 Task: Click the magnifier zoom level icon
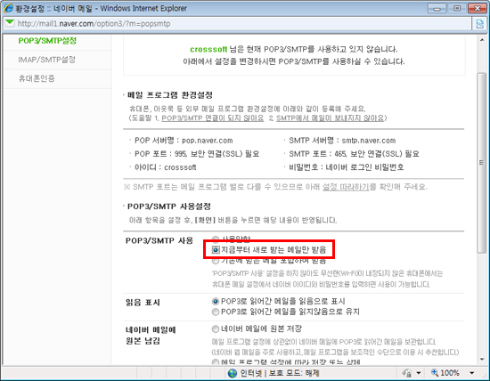pyautogui.click(x=435, y=372)
